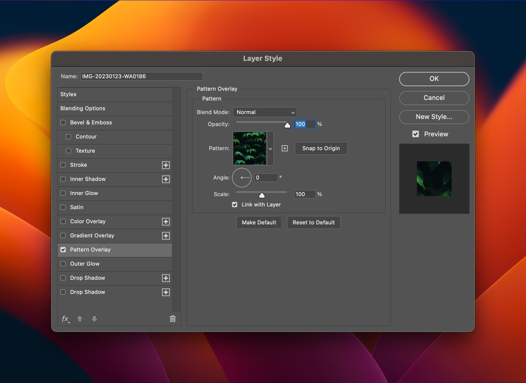This screenshot has height=383, width=526.
Task: Click the plus icon beside Gradient Overlay
Action: coord(166,236)
